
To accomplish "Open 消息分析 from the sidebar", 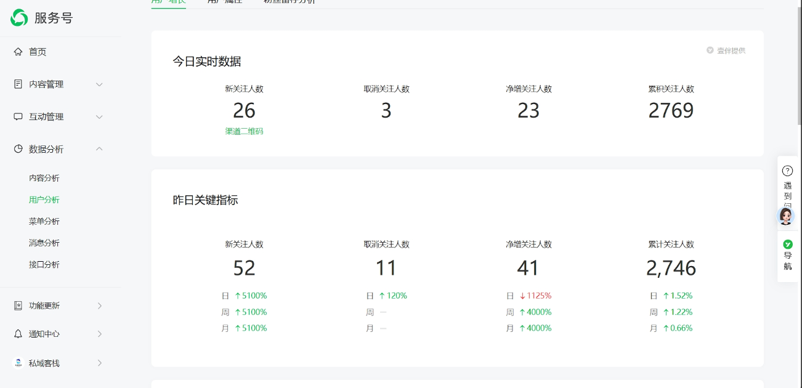I will [44, 243].
